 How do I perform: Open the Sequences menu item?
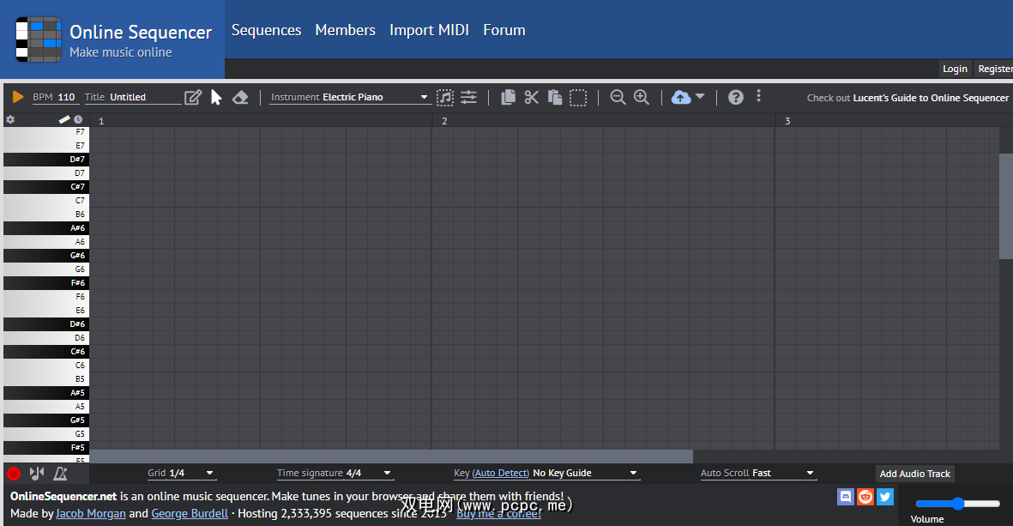[x=266, y=30]
